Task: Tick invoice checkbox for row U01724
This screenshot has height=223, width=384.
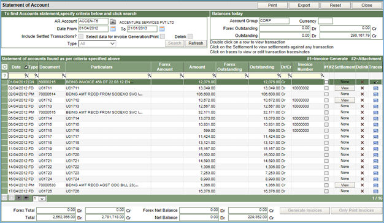Action: click(326, 179)
